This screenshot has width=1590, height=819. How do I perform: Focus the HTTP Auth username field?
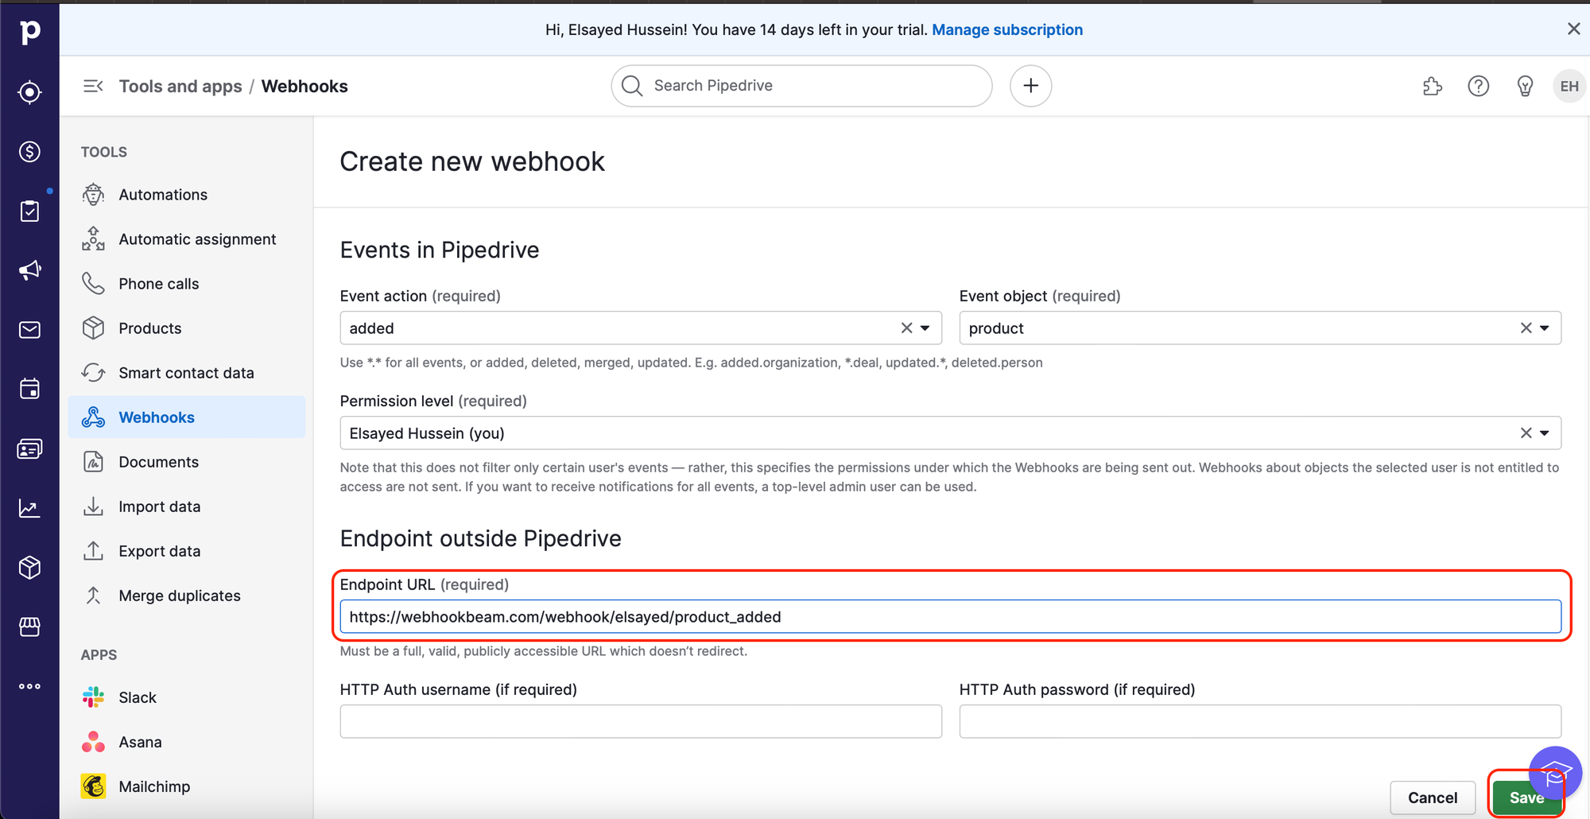point(641,721)
